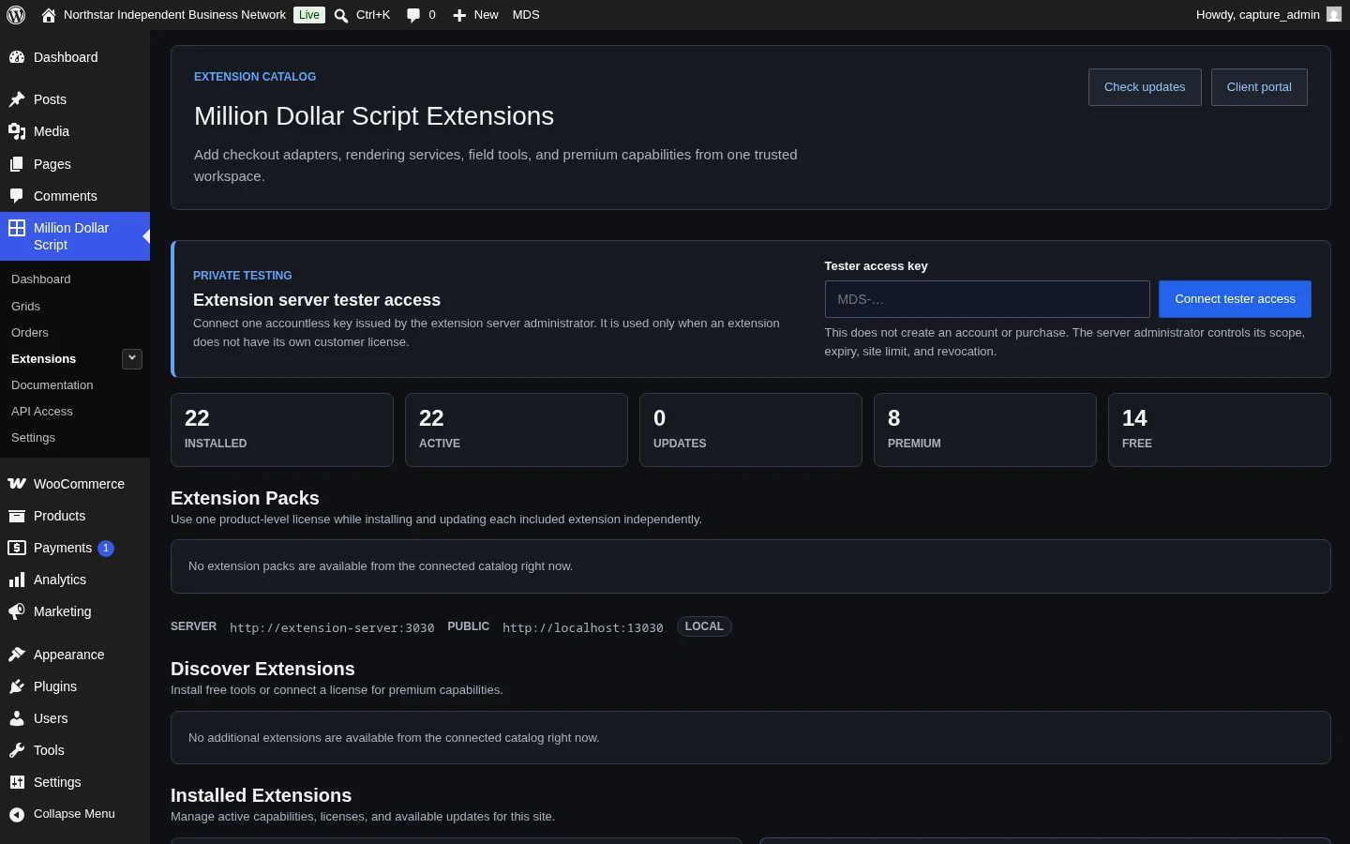This screenshot has width=1350, height=844.
Task: Go to the Documentation submenu item
Action: point(52,385)
